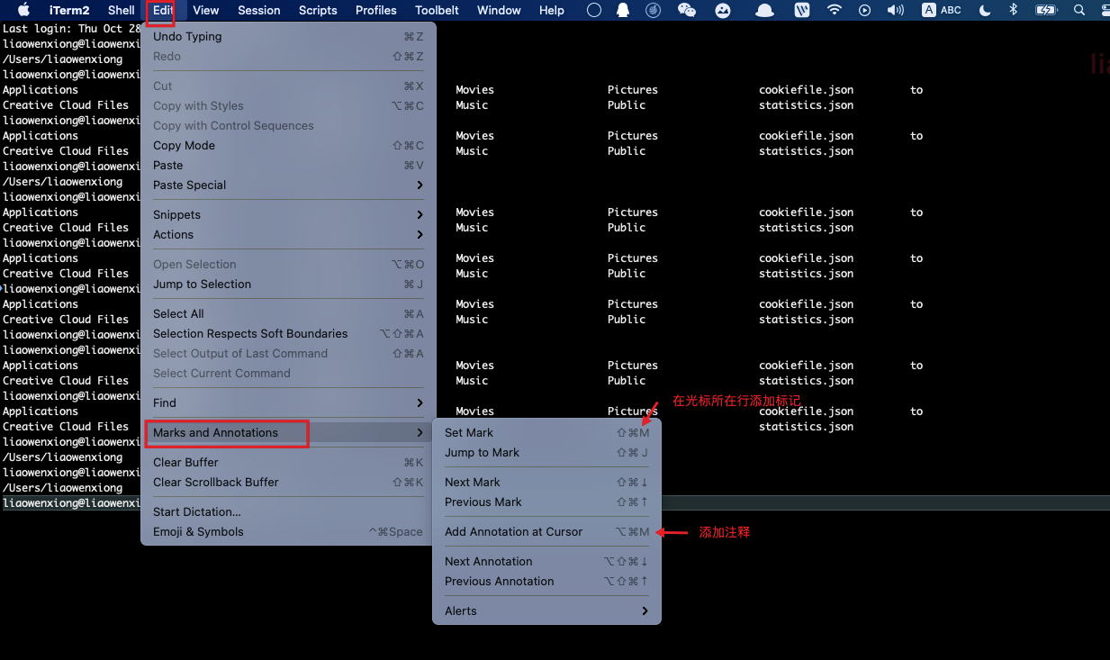Choose Add Annotation at Cursor
Image resolution: width=1110 pixels, height=660 pixels.
(x=547, y=532)
